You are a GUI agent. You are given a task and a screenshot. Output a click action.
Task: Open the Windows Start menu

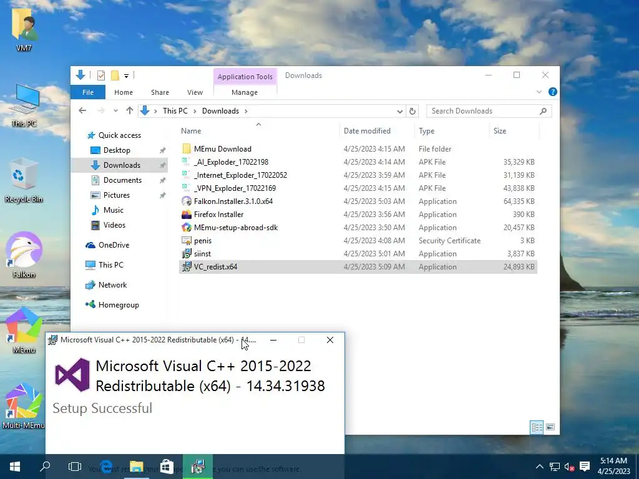pos(15,467)
